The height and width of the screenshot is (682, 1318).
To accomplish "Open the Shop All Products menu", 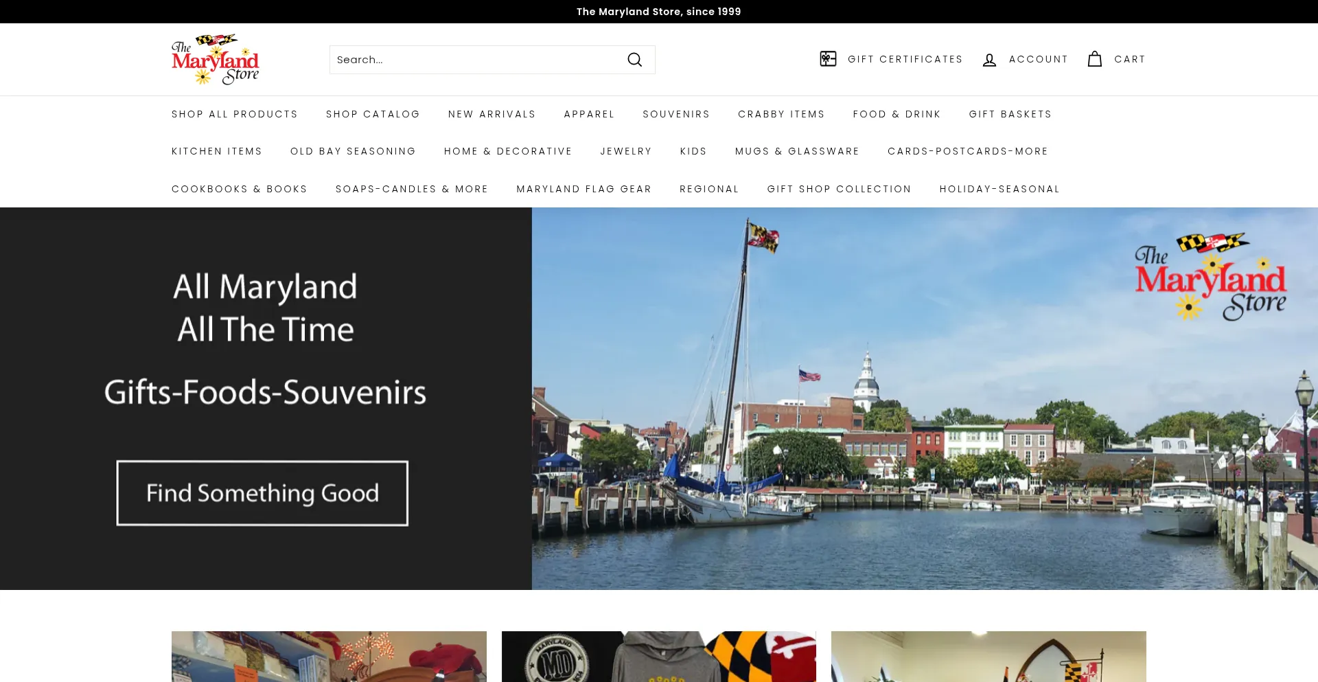I will pyautogui.click(x=234, y=114).
